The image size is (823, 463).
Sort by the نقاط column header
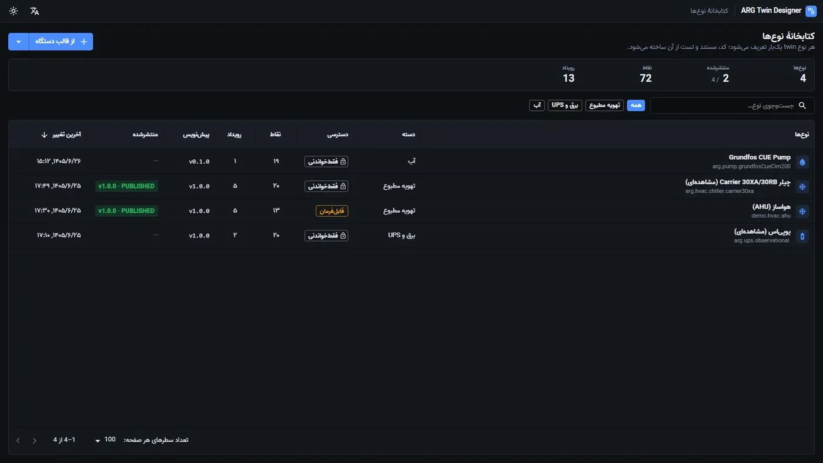(x=275, y=135)
